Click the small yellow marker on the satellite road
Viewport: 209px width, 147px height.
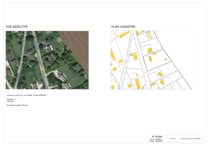pyautogui.click(x=43, y=69)
